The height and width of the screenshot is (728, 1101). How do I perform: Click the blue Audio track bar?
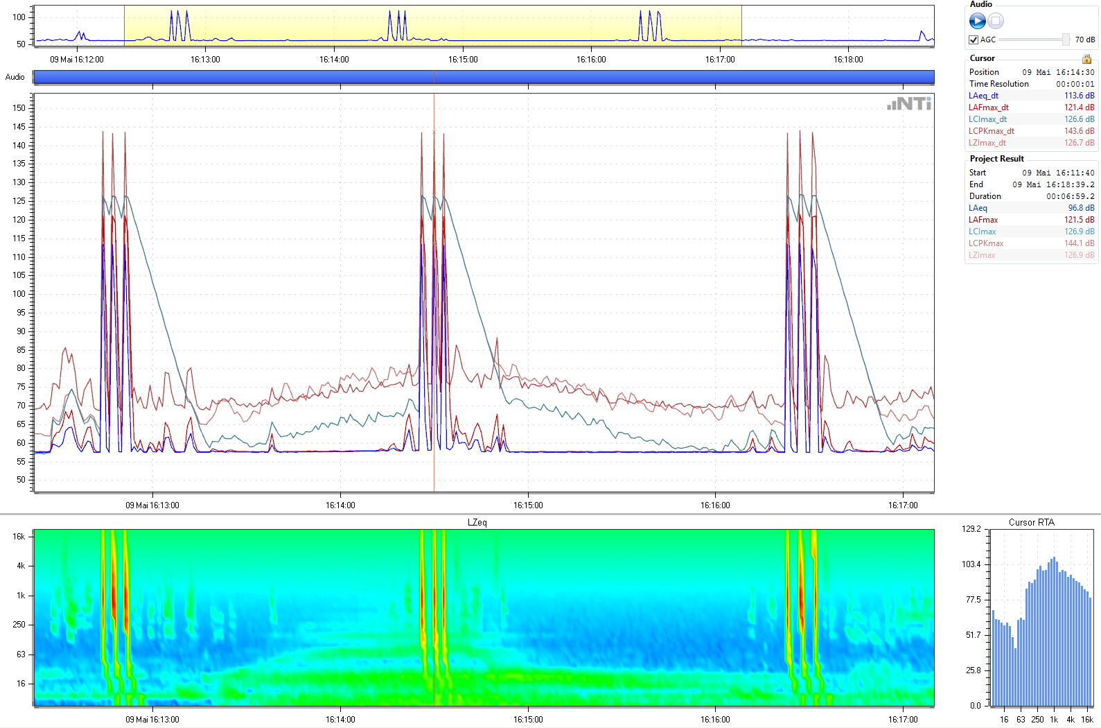tap(277, 77)
